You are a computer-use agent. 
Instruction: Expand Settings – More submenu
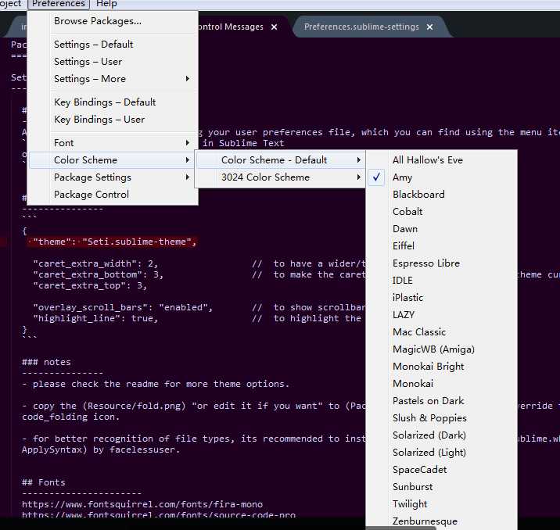click(113, 78)
